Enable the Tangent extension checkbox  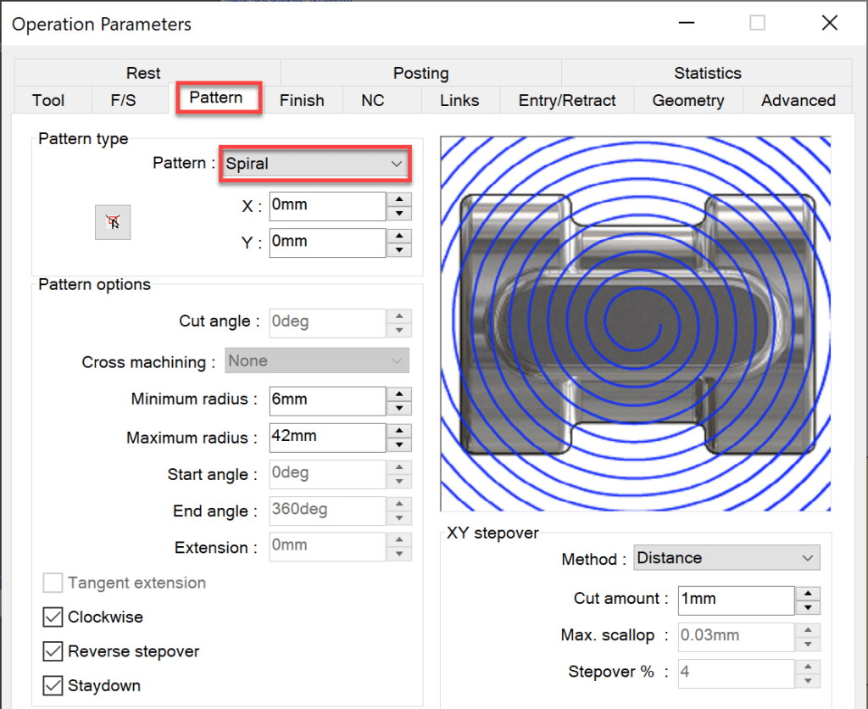52,583
